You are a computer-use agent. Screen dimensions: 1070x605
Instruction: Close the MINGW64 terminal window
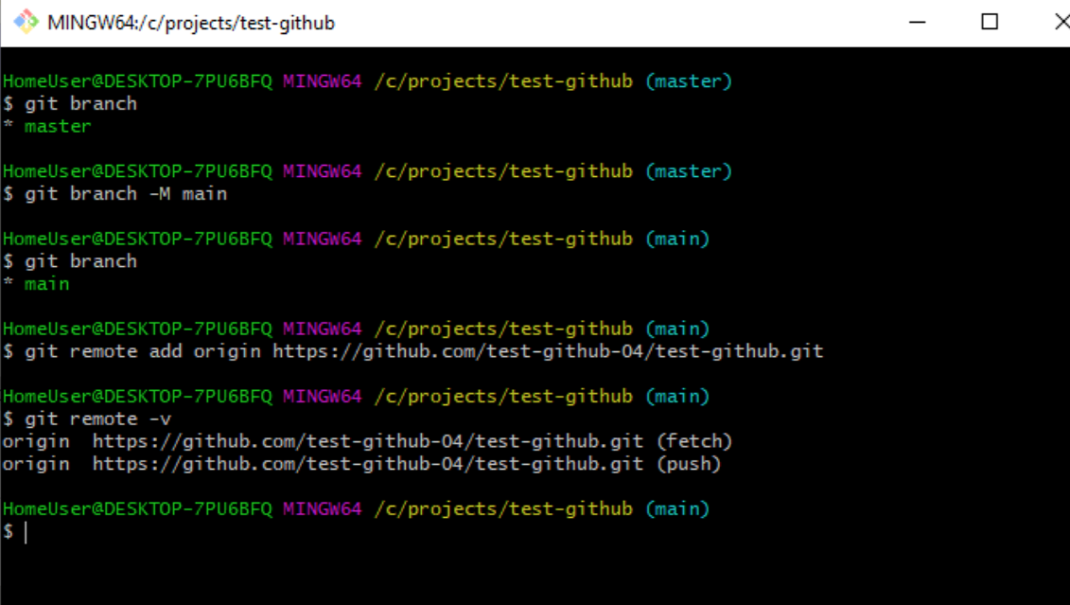pyautogui.click(x=1060, y=22)
